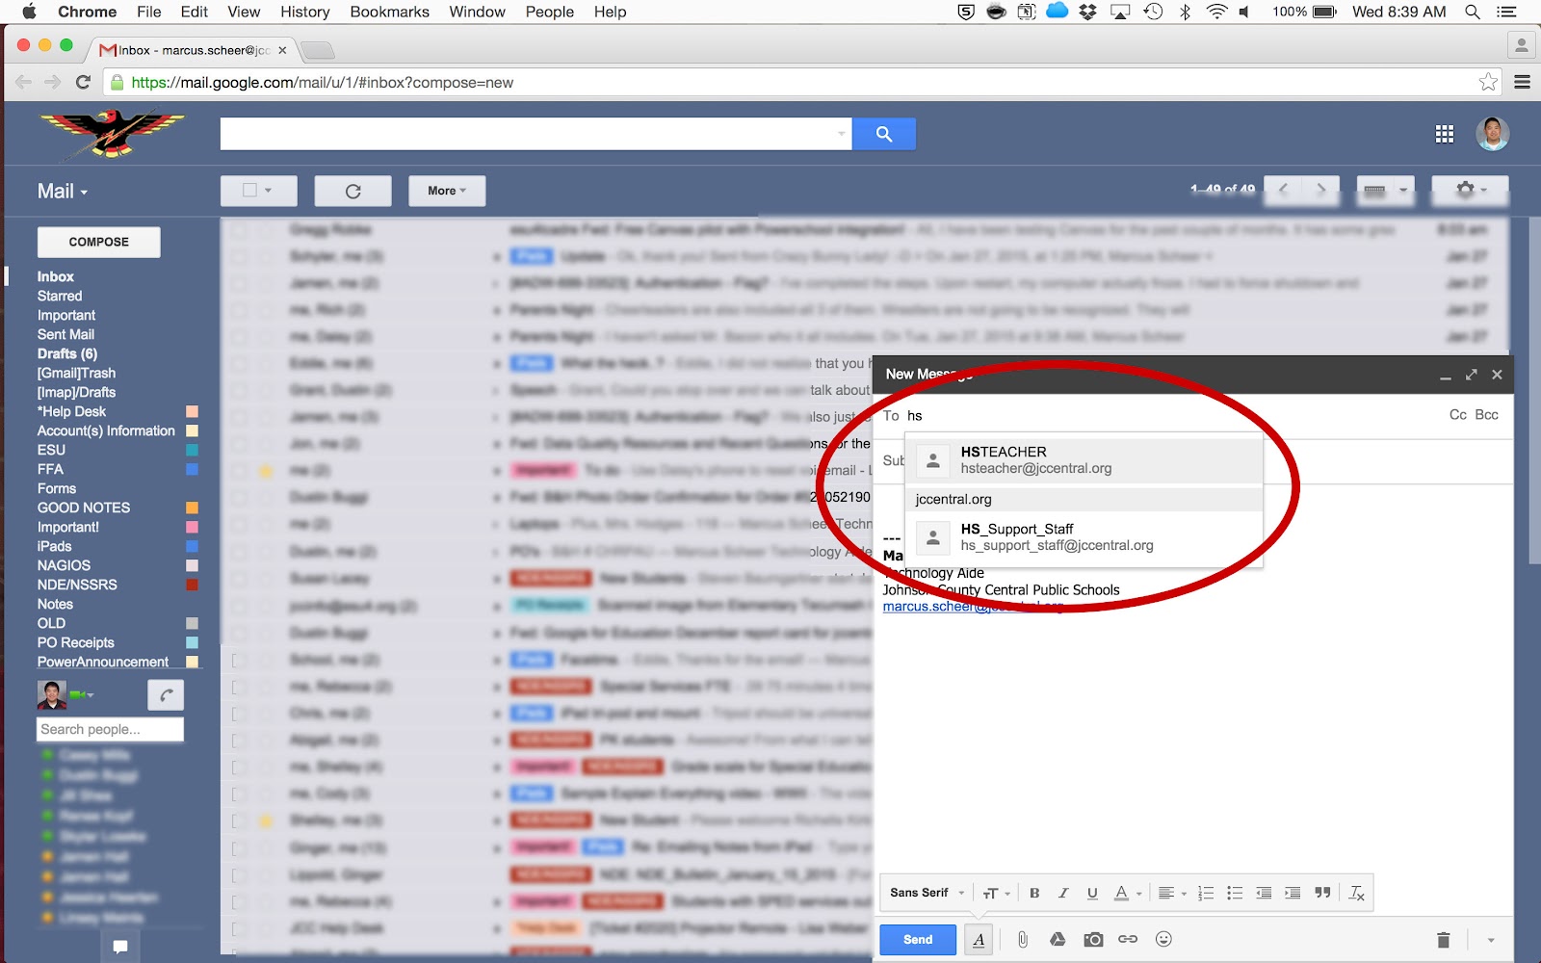Open macOS Spotlight search
This screenshot has height=963, width=1541.
(1472, 12)
